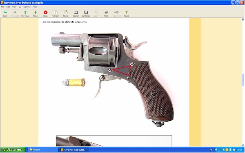245x153 pixels.
Task: Open the File menu
Action: pyautogui.click(x=3, y=7)
